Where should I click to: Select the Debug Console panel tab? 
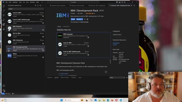pos(65,78)
